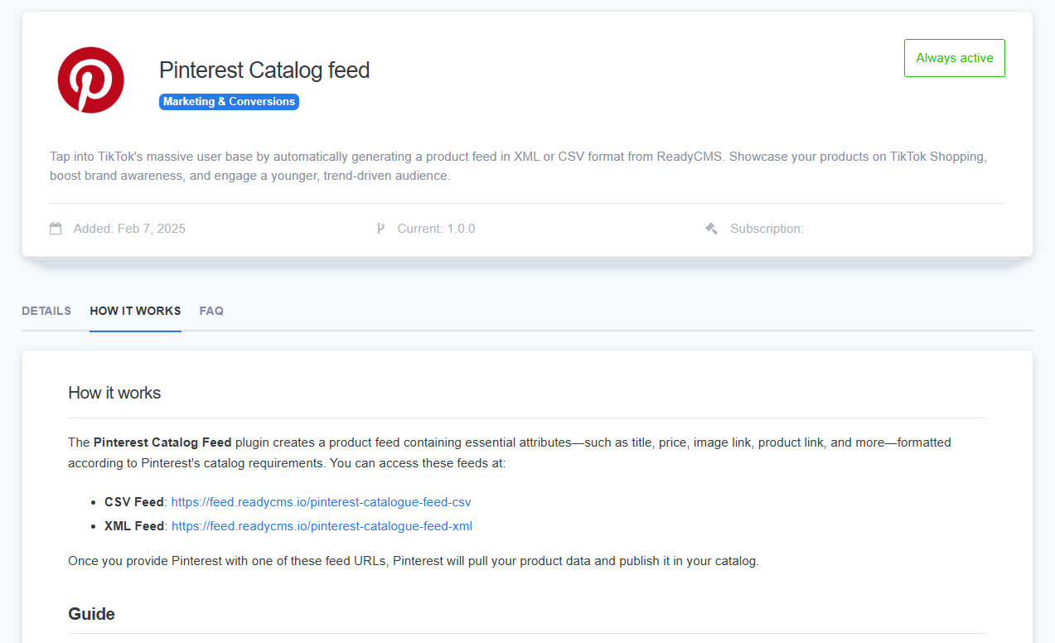The width and height of the screenshot is (1055, 643).
Task: Click the Pinterest Catalog feed title
Action: click(x=264, y=70)
